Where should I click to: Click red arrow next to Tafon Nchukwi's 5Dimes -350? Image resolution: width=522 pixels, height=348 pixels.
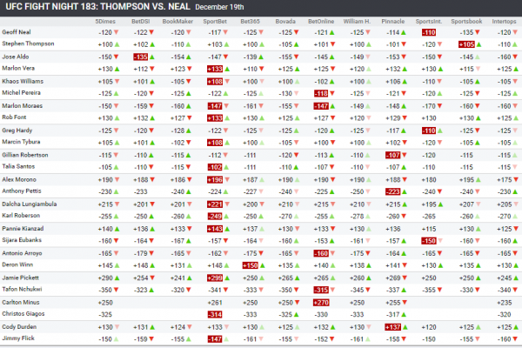[117, 290]
